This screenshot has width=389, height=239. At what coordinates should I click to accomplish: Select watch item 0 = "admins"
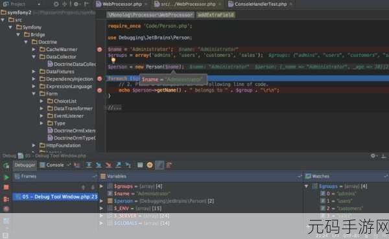click(338, 194)
